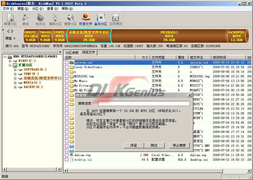Image resolution: width=253 pixels, height=180 pixels.
Task: Click the My Pictures folder icon
Action: [72, 86]
